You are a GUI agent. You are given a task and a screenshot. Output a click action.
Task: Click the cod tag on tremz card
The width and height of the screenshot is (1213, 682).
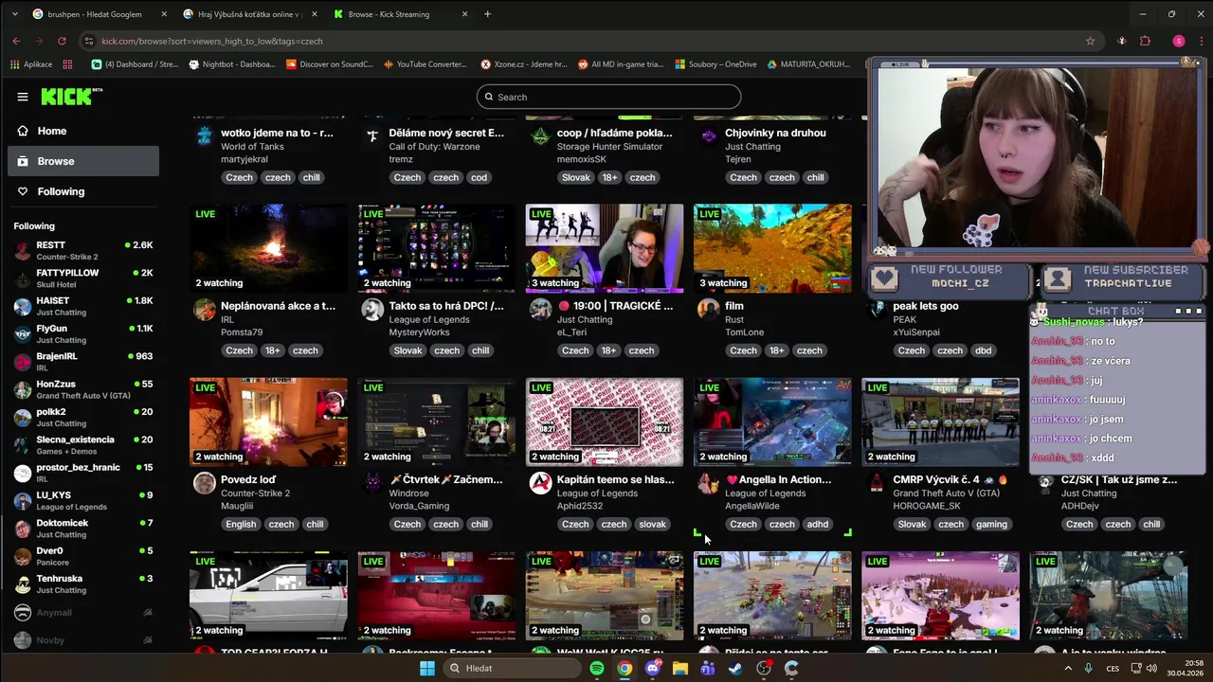pyautogui.click(x=479, y=177)
